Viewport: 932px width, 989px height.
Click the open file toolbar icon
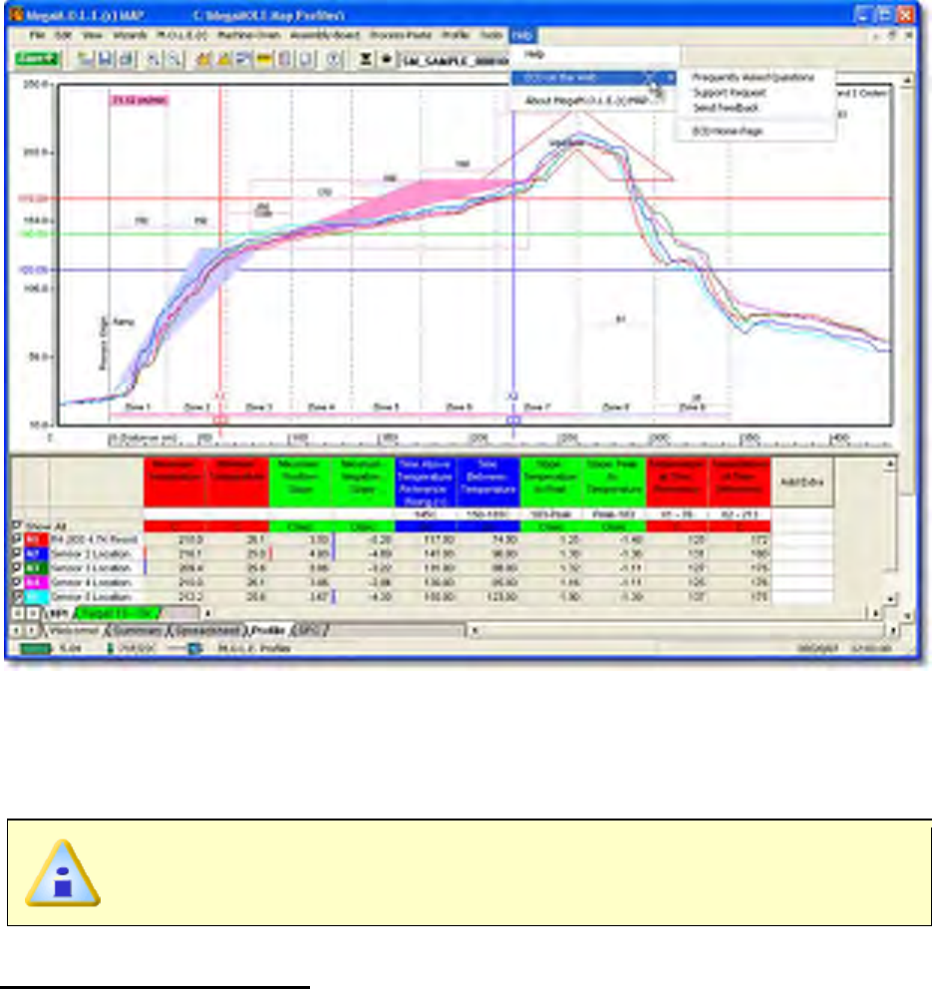(85, 59)
